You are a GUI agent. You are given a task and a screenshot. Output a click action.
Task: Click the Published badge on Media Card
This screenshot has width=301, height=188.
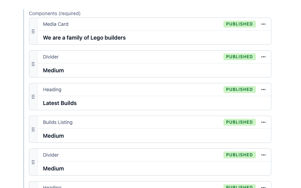click(239, 24)
